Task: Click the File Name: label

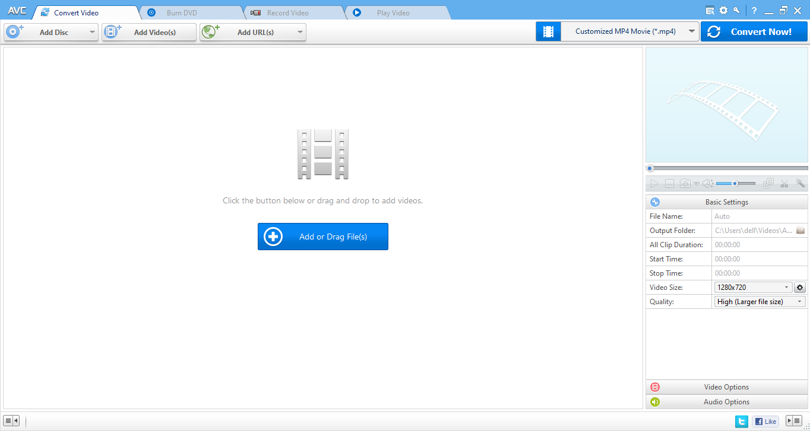Action: (666, 216)
